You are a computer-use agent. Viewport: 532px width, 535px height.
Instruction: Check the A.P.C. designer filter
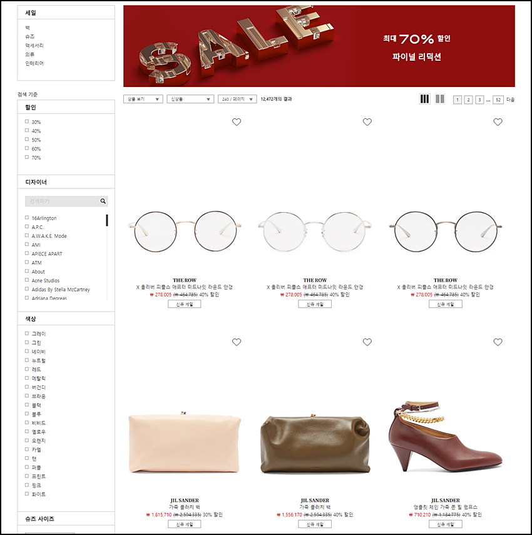pos(27,227)
